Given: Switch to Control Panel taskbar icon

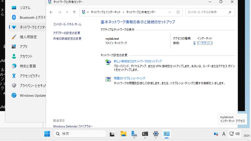Looking at the screenshot, I should pos(166,134).
